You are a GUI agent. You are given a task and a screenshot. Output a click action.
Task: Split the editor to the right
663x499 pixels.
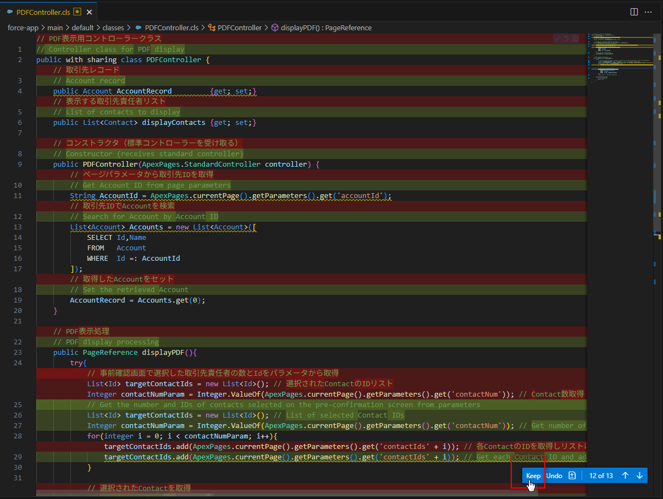click(634, 12)
